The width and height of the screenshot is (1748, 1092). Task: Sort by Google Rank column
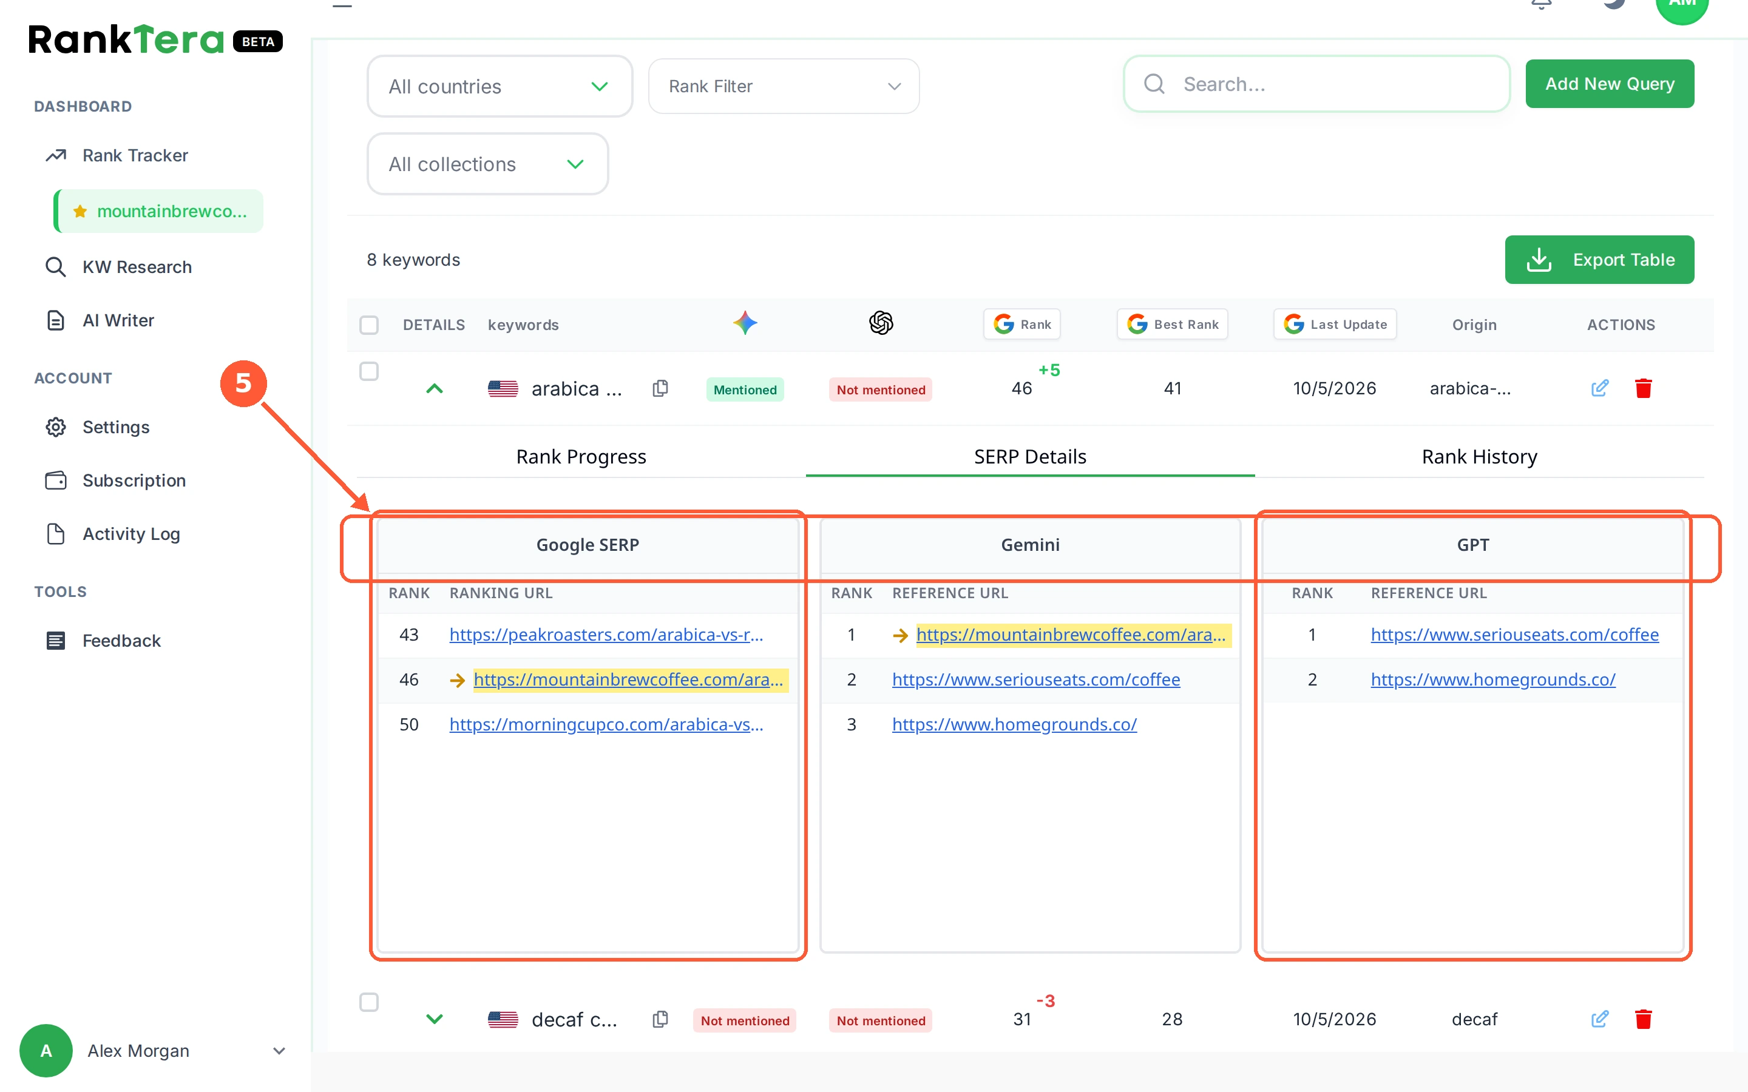[x=1021, y=325]
